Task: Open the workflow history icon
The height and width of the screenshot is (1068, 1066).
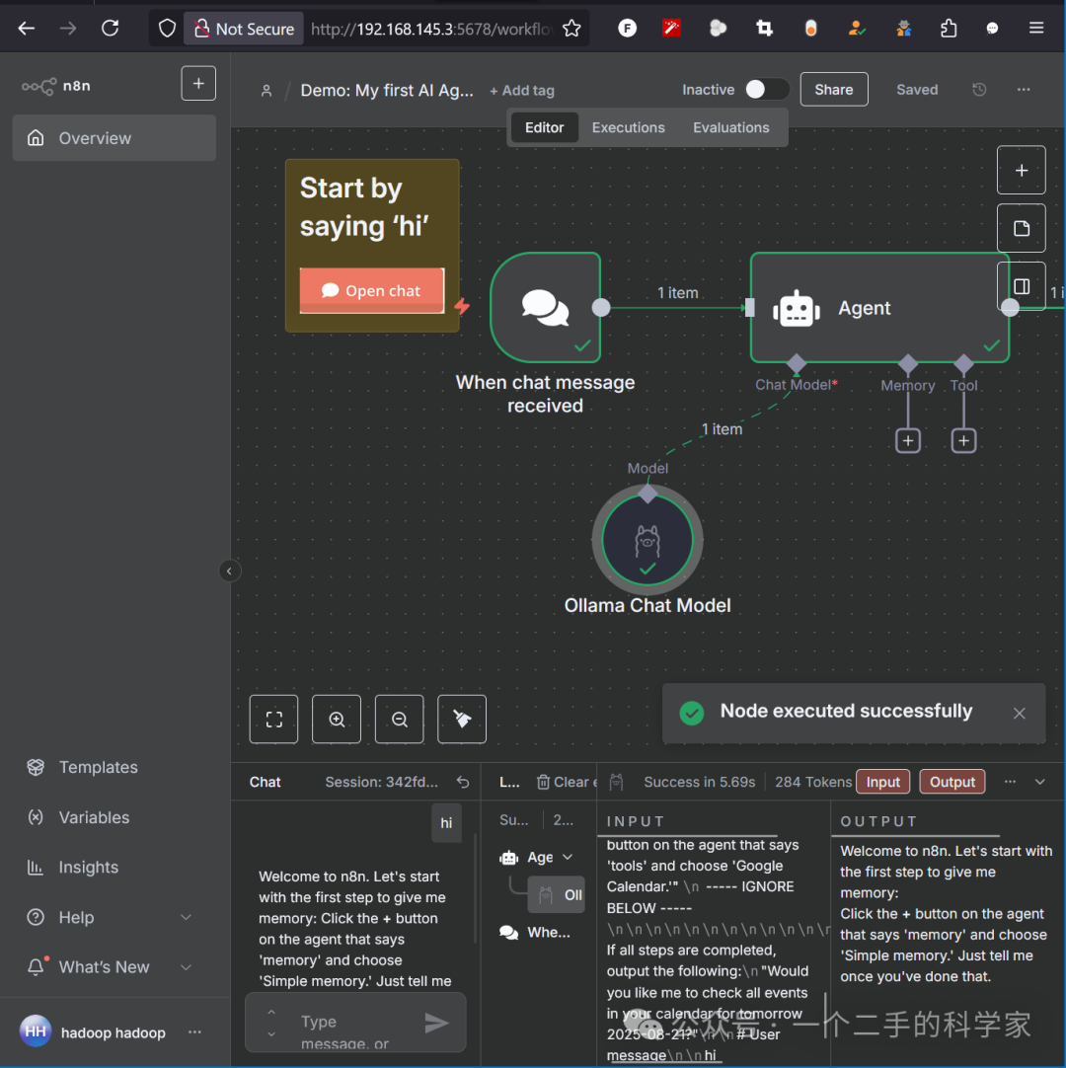Action: click(x=979, y=89)
